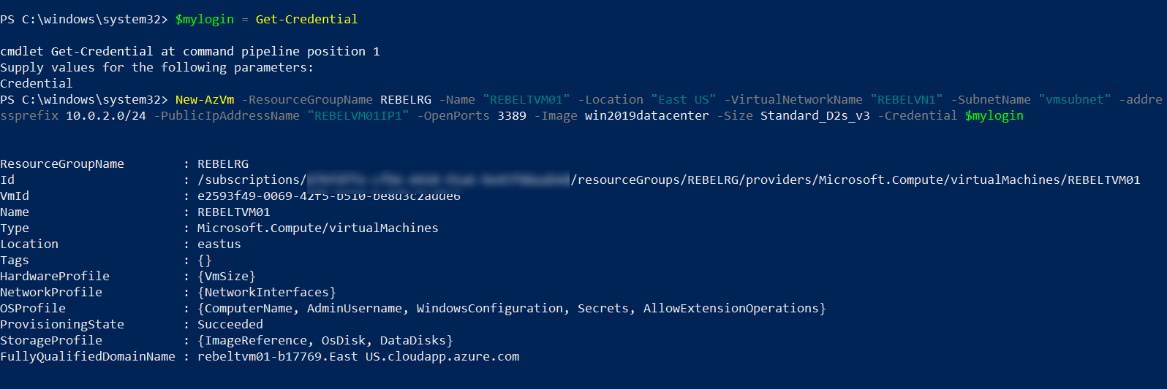1167x389 pixels.
Task: Click the Standard_D2s_v3 size value
Action: click(815, 115)
